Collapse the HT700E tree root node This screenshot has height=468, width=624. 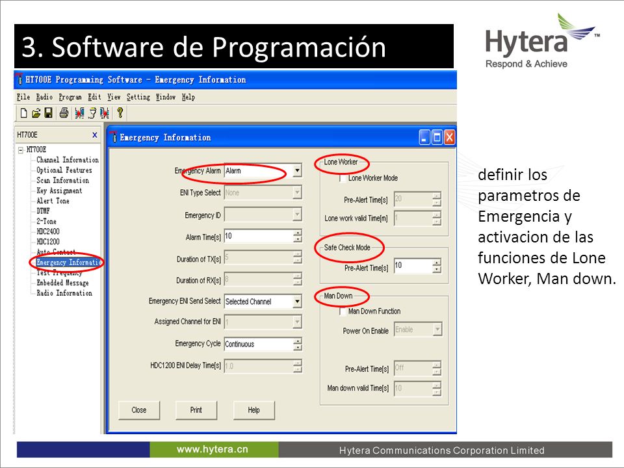21,150
